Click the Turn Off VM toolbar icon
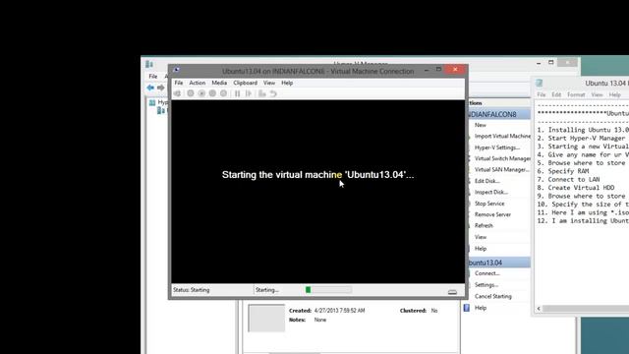Image resolution: width=629 pixels, height=354 pixels. (x=201, y=93)
